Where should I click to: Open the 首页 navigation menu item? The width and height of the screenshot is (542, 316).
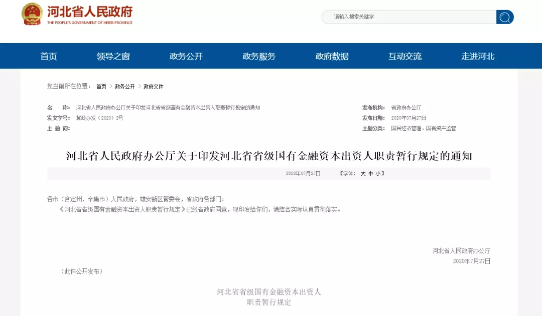[x=49, y=56]
